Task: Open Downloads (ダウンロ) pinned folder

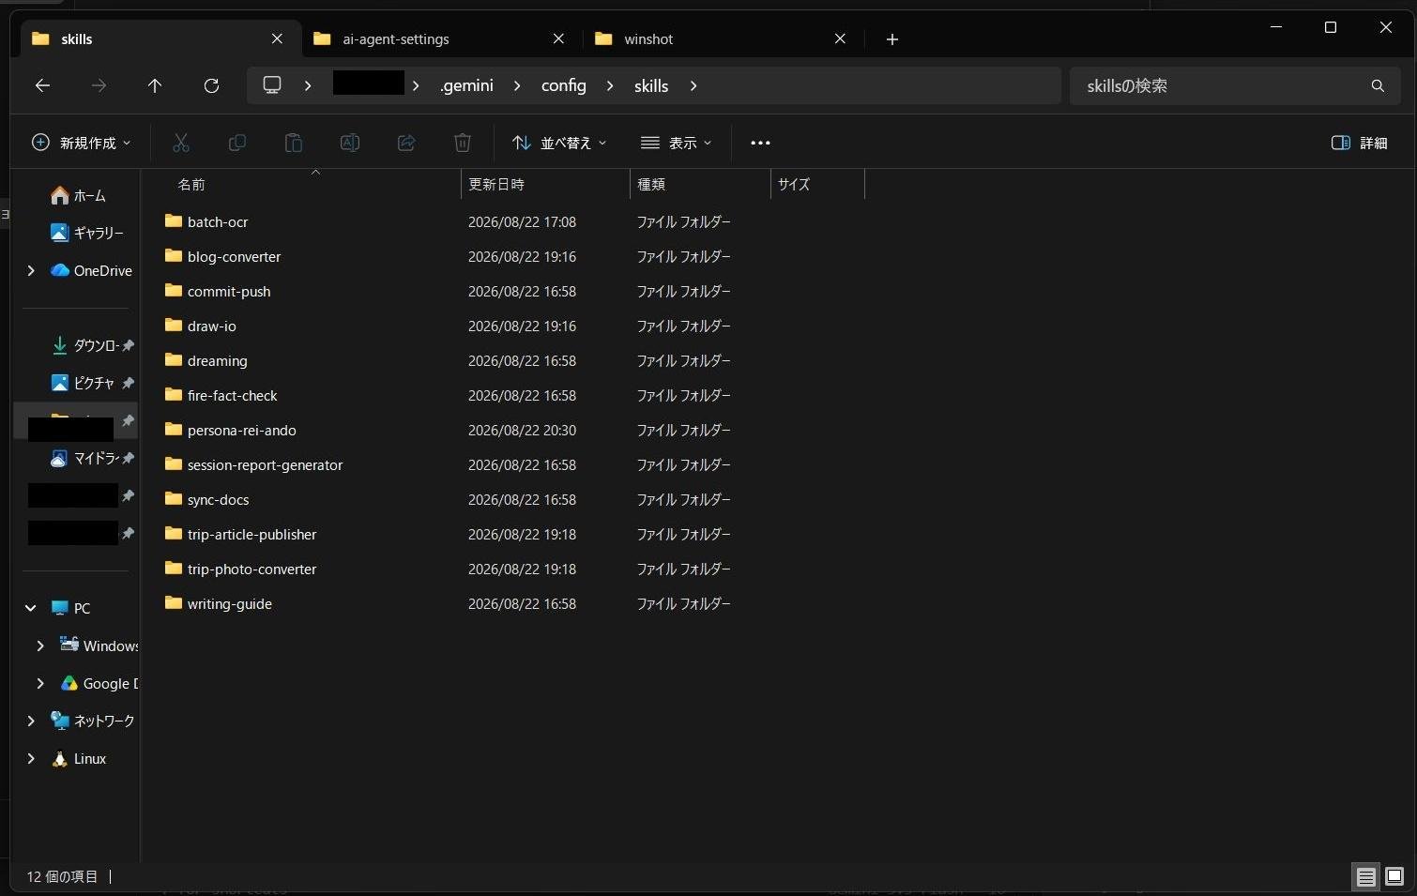Action: [84, 345]
